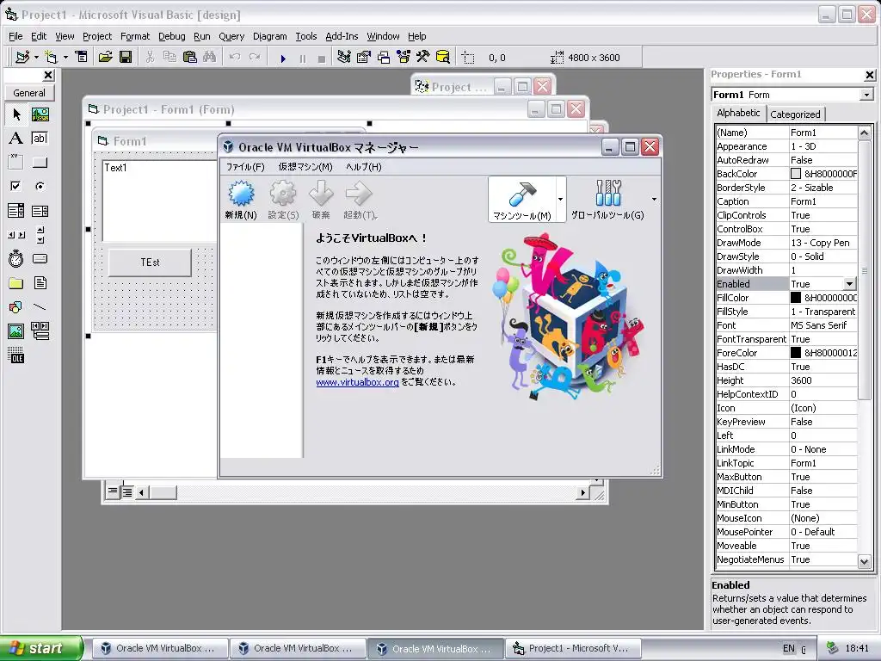Select the FileListBox control tool
This screenshot has width=881, height=661.
[x=40, y=282]
